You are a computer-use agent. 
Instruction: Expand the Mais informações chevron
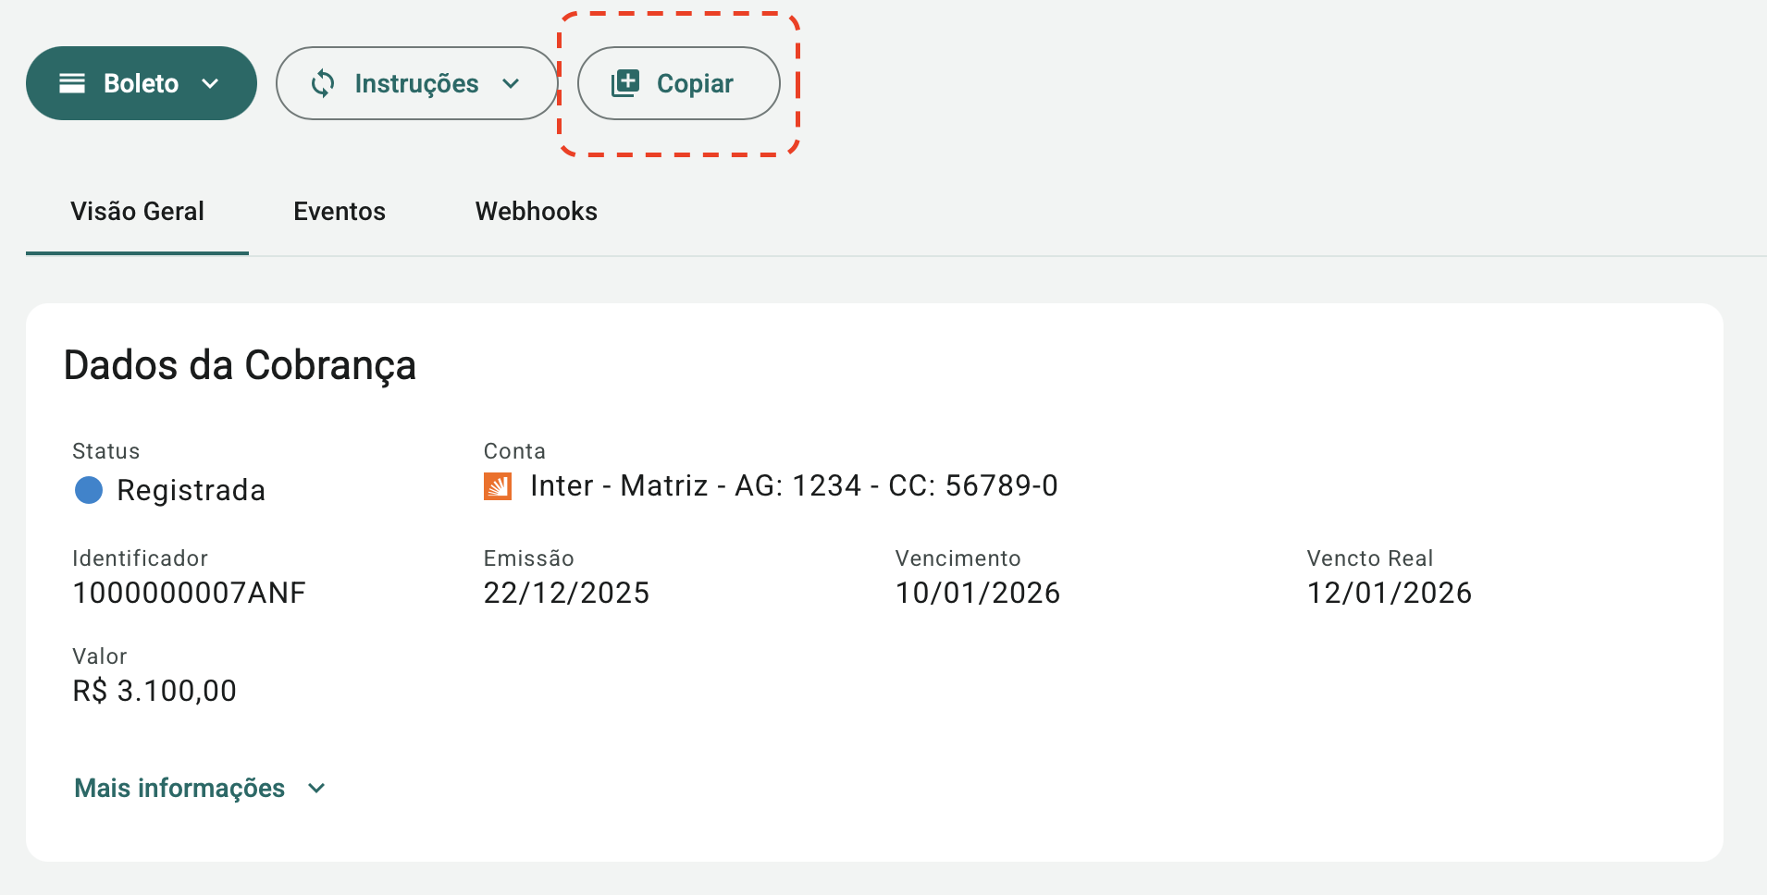(x=316, y=789)
